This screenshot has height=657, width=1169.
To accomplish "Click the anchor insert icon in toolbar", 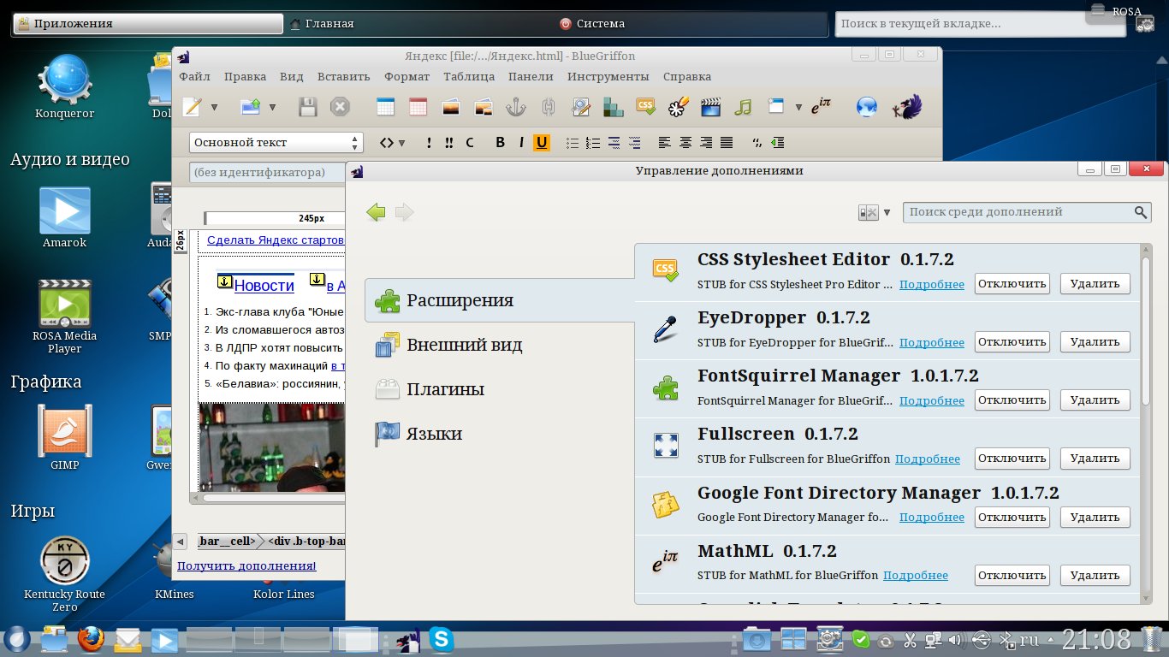I will point(515,107).
